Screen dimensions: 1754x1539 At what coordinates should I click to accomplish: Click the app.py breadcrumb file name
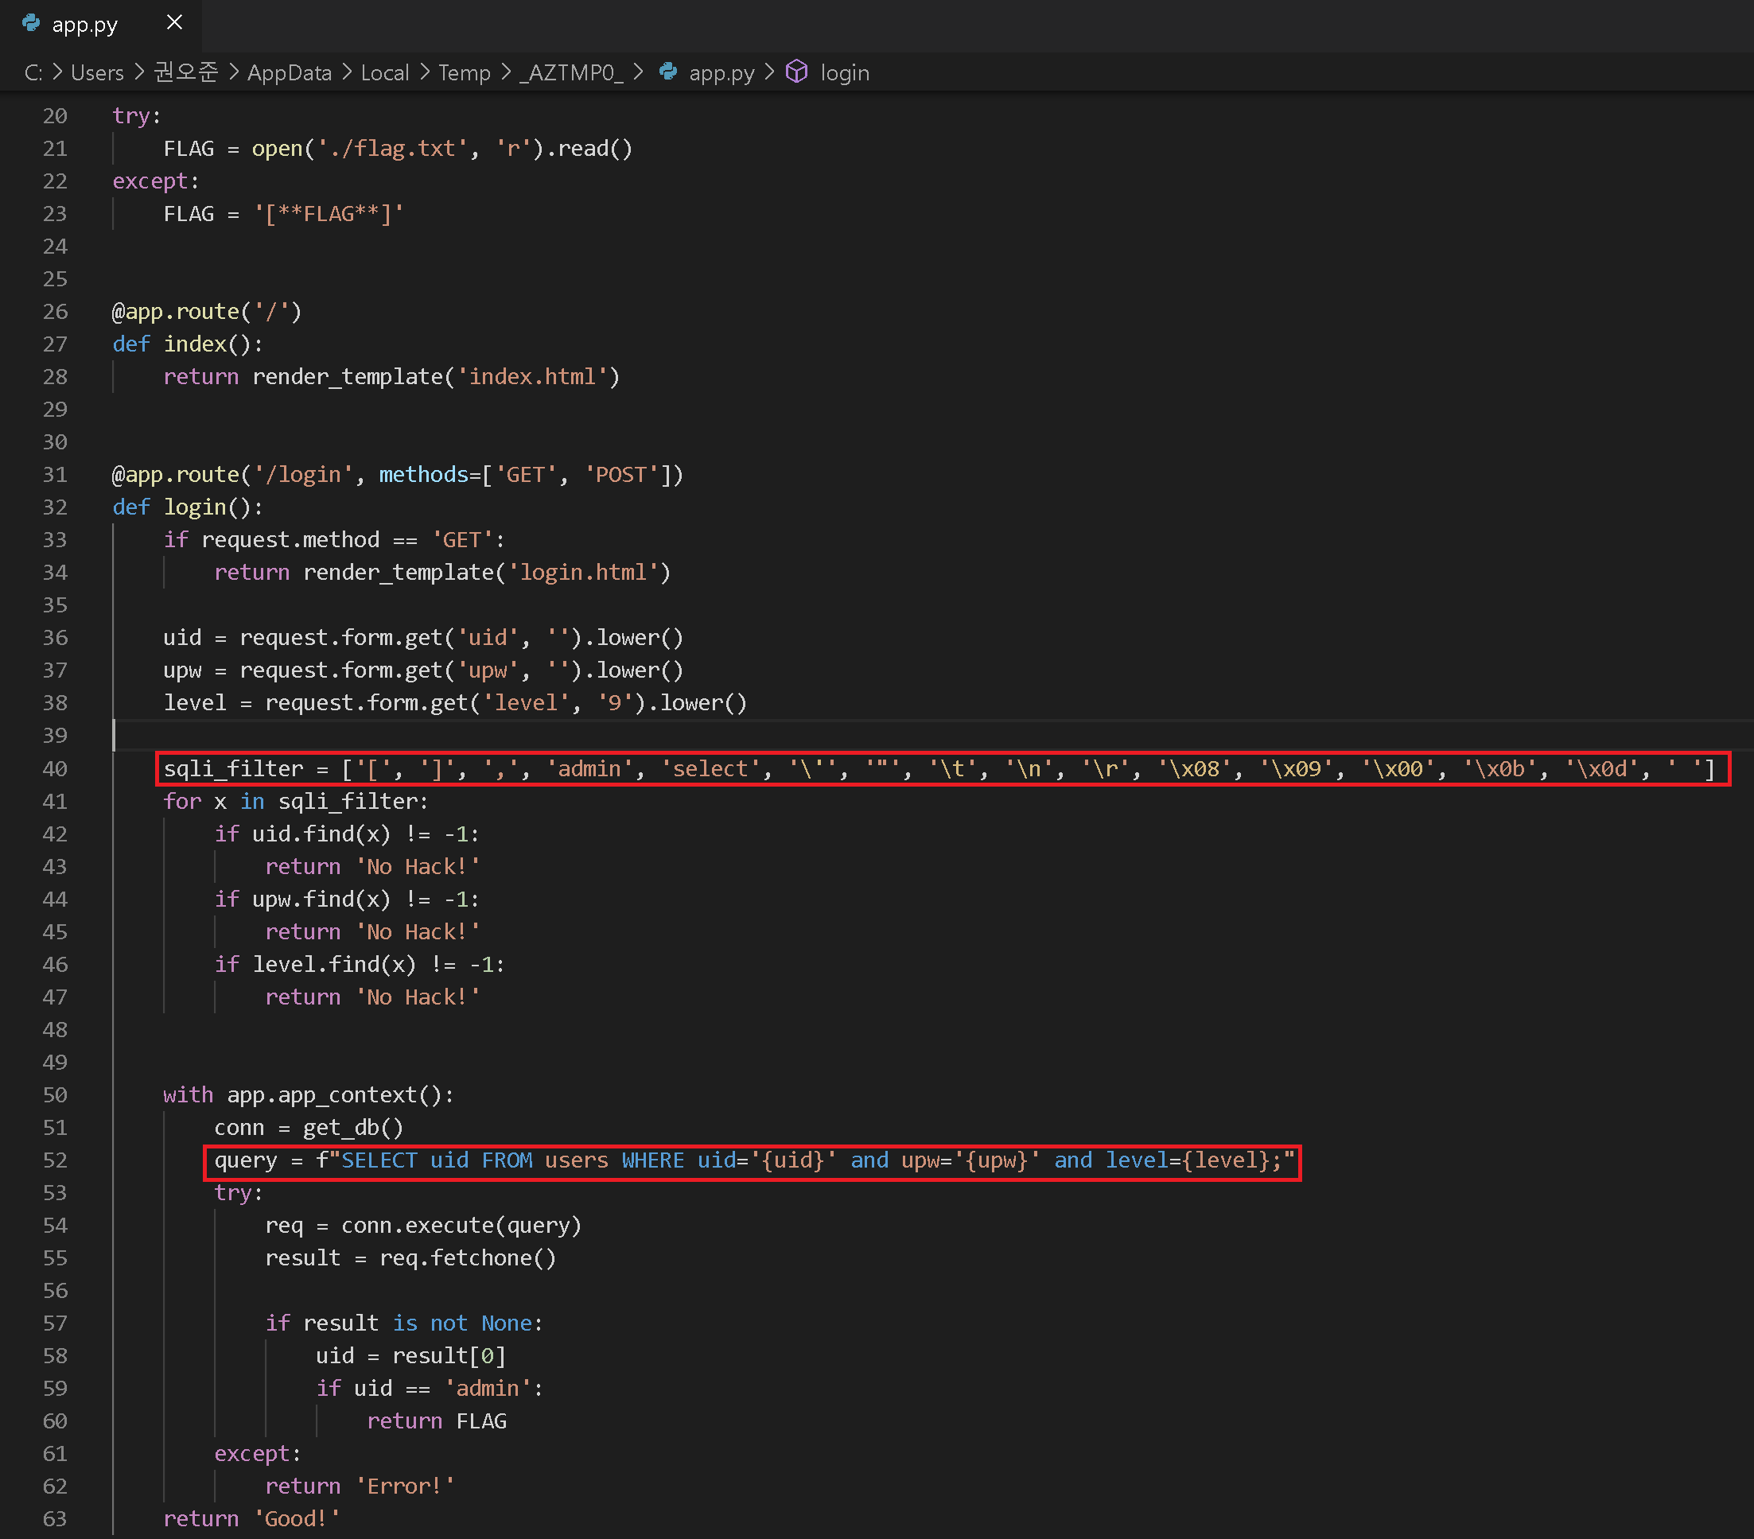point(721,73)
